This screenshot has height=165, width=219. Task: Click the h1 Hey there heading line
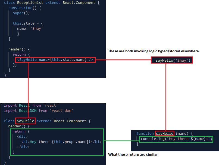[60, 142]
